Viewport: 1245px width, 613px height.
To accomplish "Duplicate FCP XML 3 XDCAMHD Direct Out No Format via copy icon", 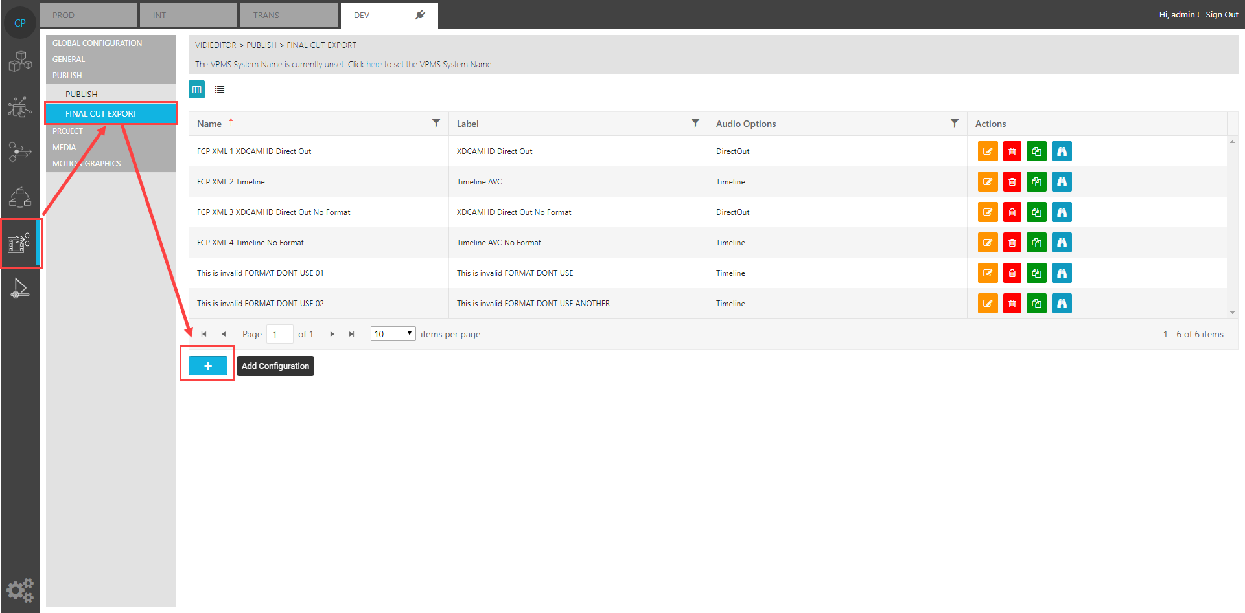I will (x=1036, y=212).
